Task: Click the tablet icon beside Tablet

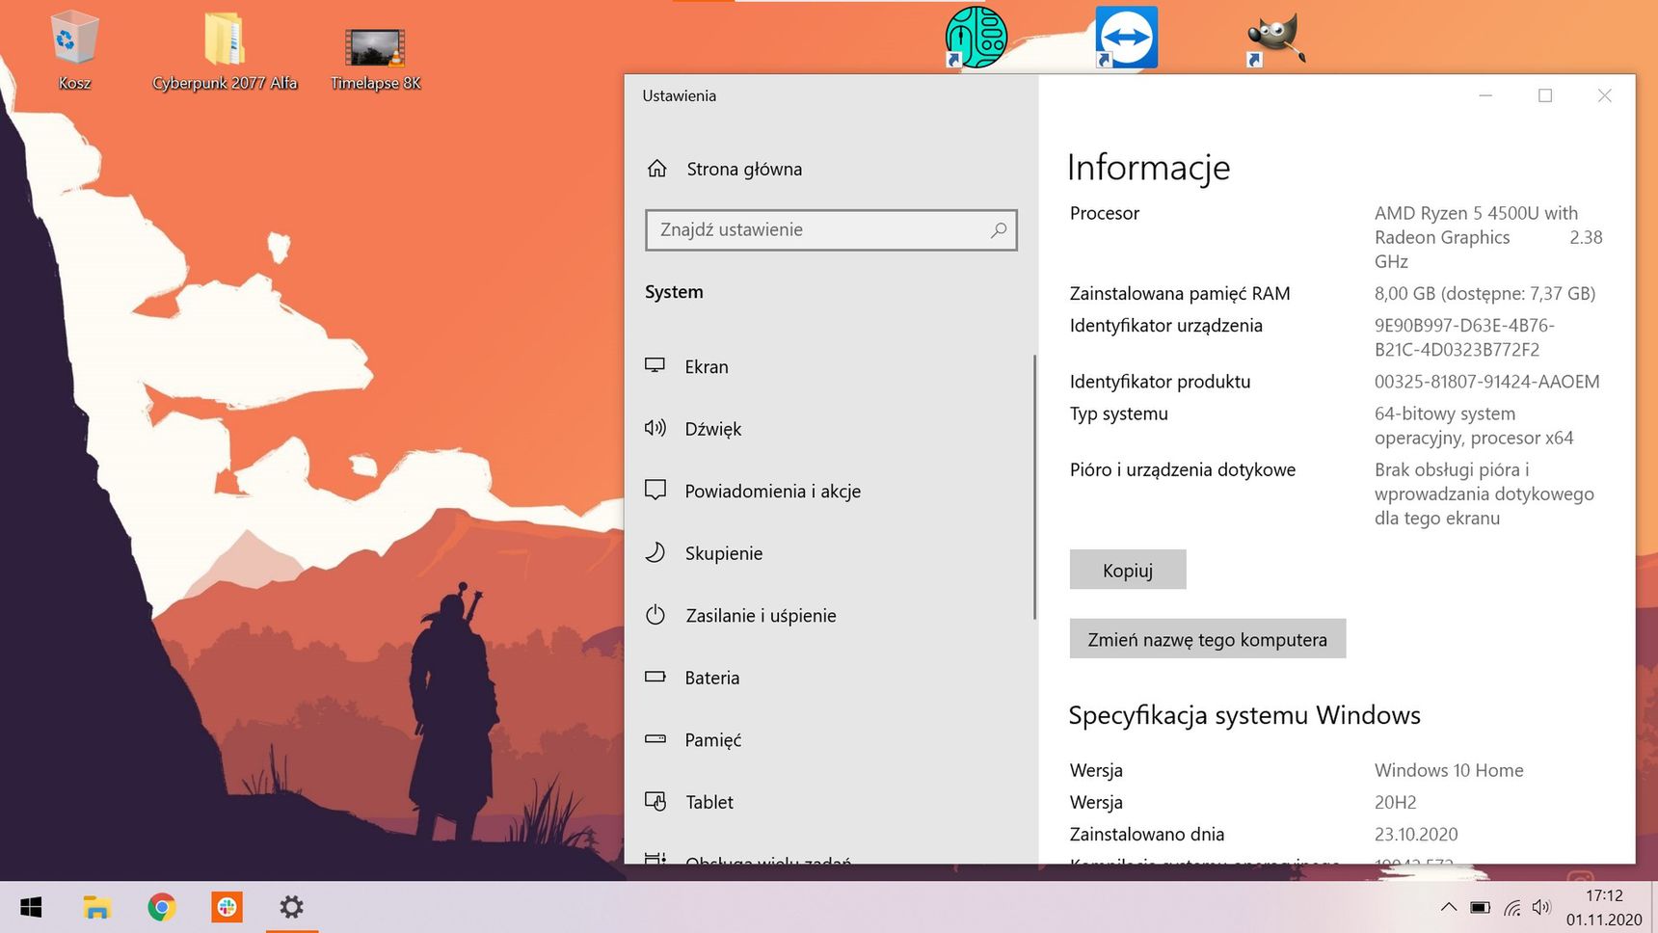Action: [655, 801]
